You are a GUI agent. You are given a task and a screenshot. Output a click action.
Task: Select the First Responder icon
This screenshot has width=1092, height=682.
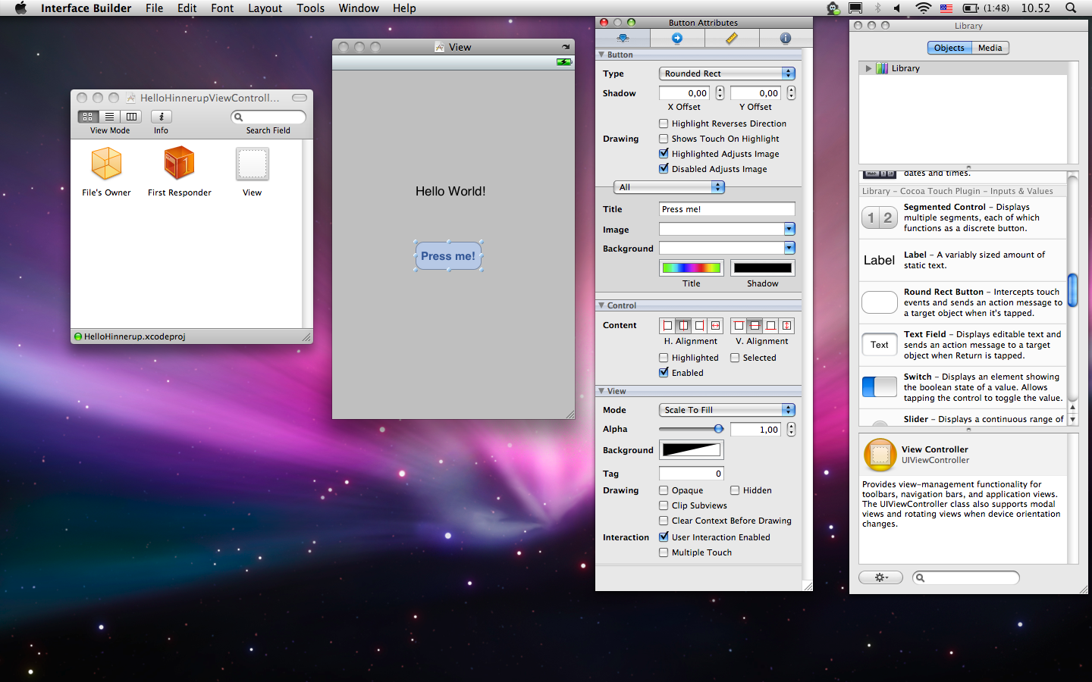180,163
